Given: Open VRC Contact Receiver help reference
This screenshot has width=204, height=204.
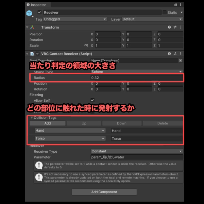Looking at the screenshot, I should pos(169,54).
